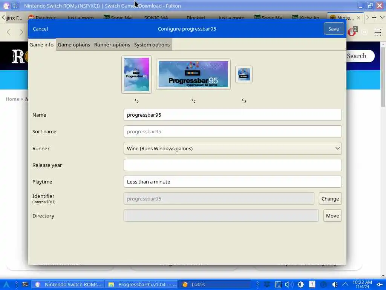Reset the cover art image
Screen dimensions: 386x290
point(136,101)
